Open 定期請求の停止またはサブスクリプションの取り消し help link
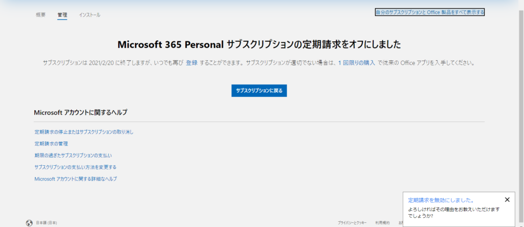524x227 pixels. click(x=84, y=132)
